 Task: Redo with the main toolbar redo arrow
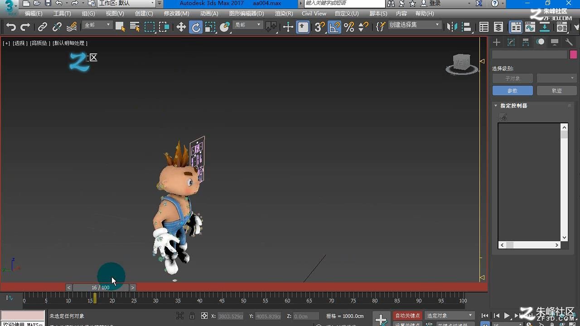click(x=25, y=27)
